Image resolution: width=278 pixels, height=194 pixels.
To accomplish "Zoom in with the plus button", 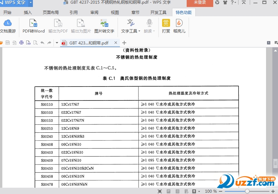I will 273,191.
